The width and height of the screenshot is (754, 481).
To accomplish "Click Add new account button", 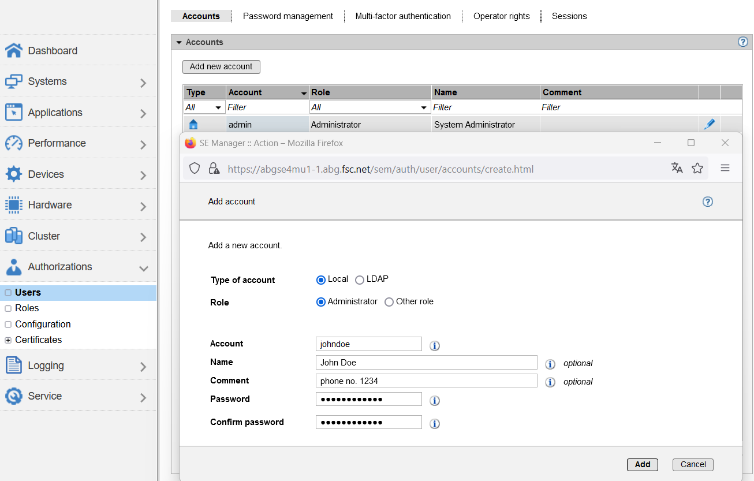I will [x=221, y=67].
